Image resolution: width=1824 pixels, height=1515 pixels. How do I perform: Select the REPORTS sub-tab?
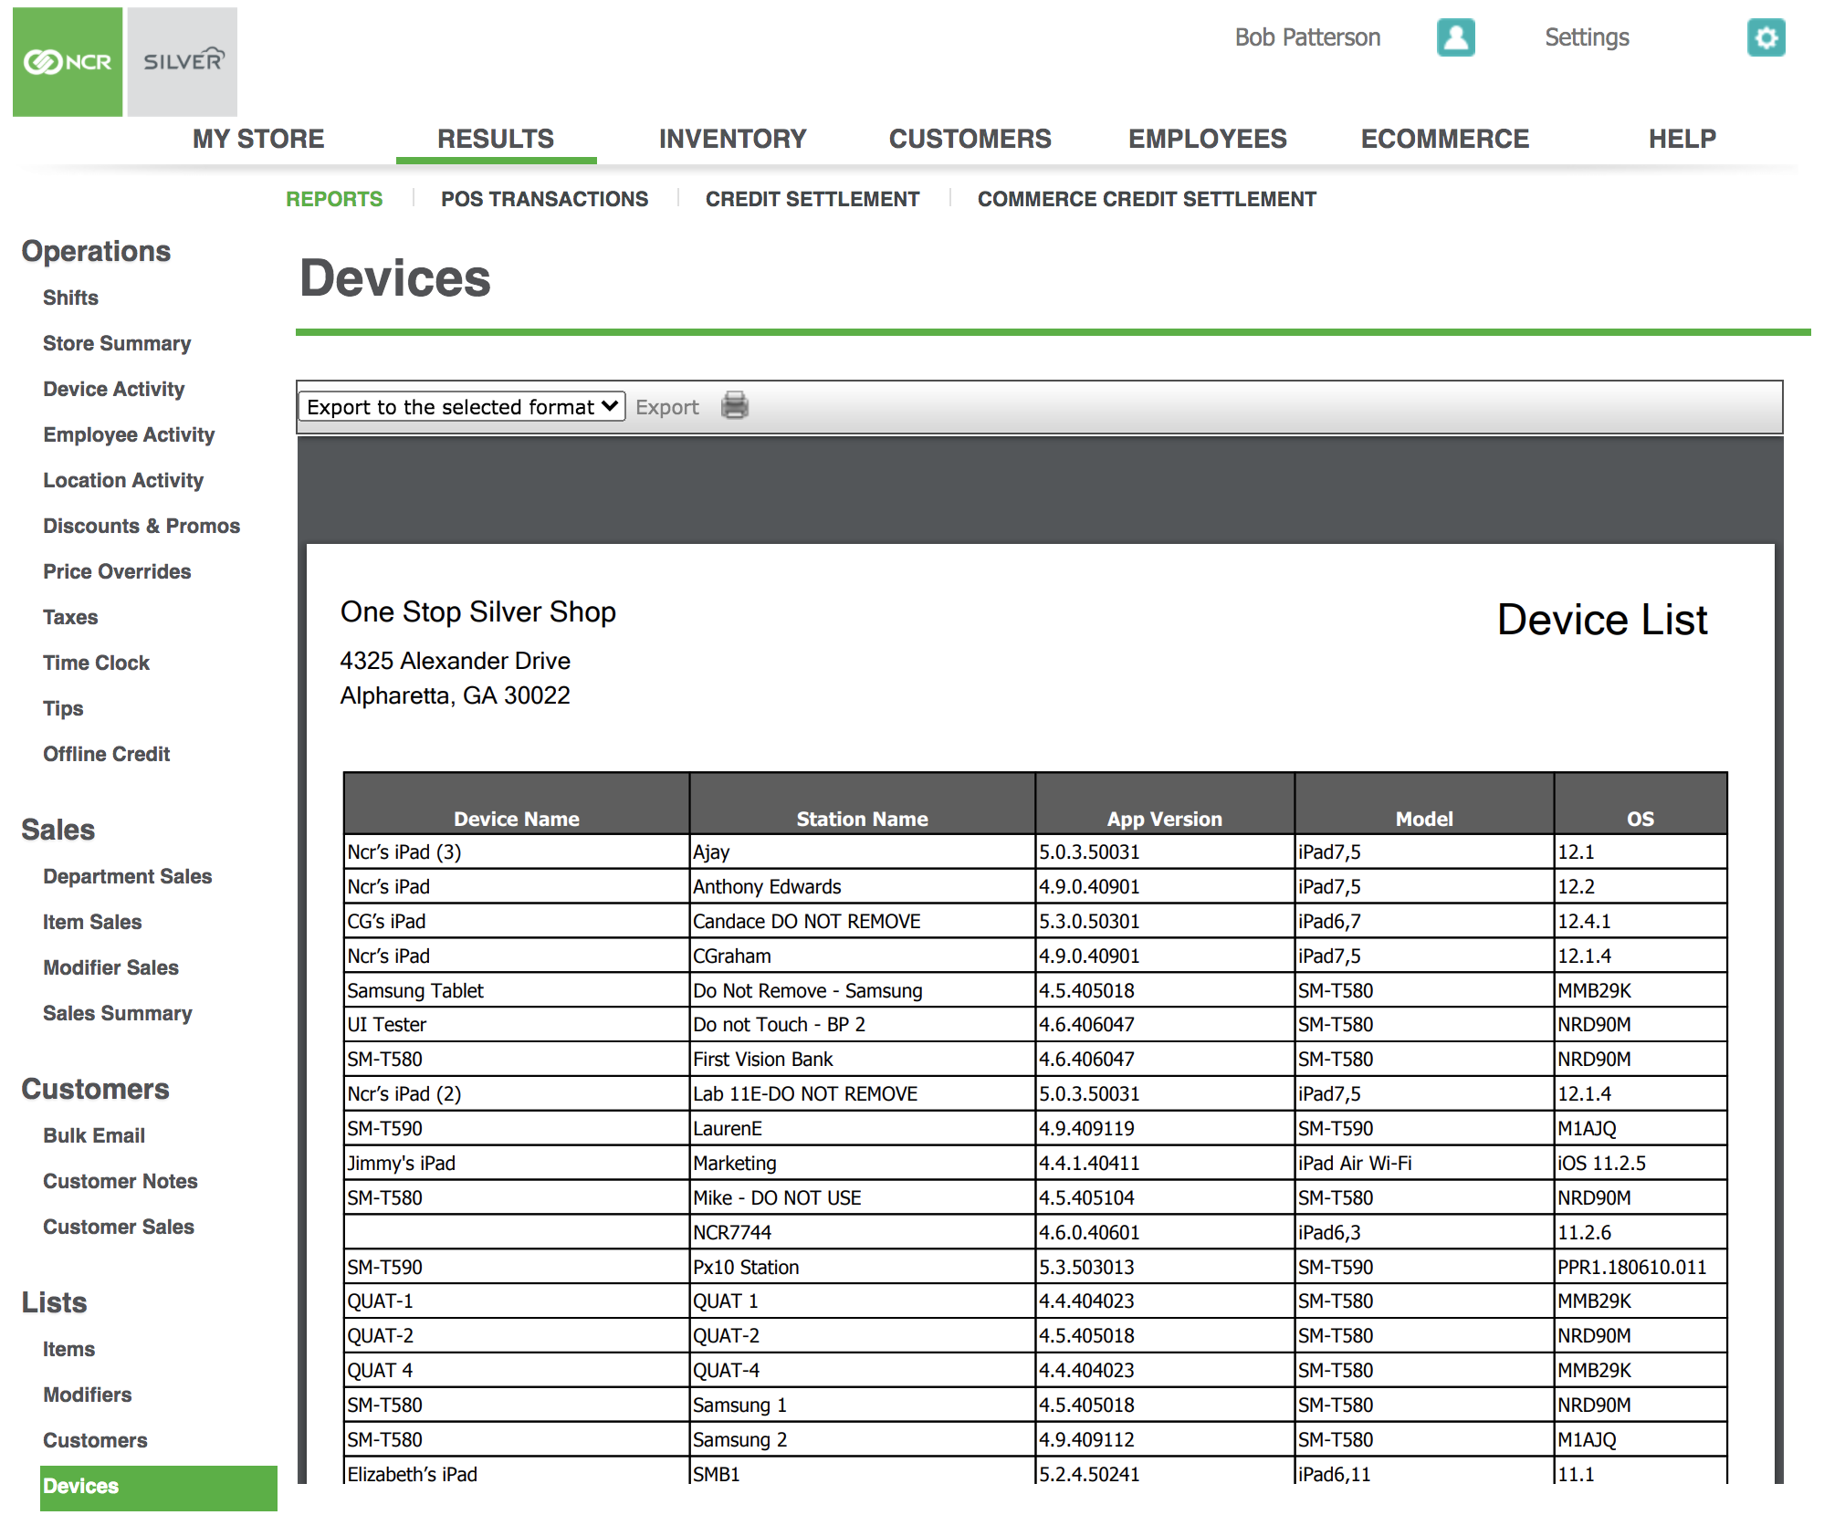coord(331,198)
